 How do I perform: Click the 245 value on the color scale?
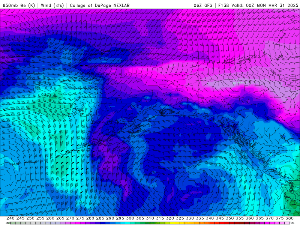(20, 218)
